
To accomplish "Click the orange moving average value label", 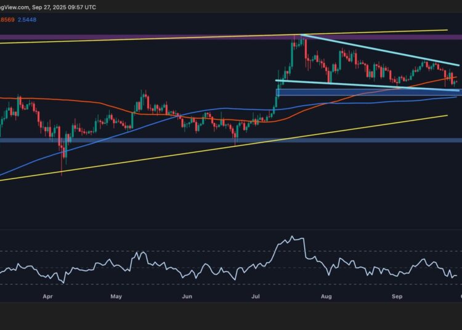I will (x=7, y=20).
